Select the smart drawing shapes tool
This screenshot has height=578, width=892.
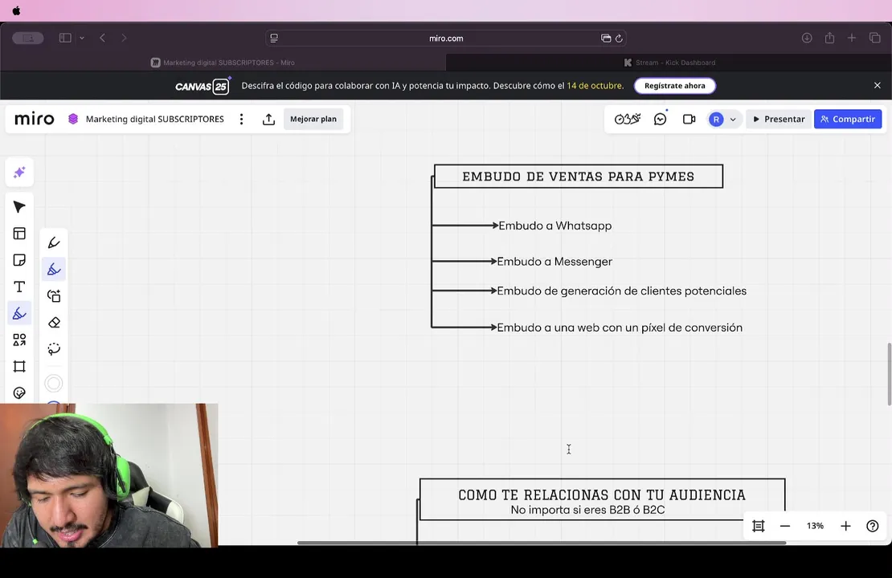pyautogui.click(x=54, y=296)
